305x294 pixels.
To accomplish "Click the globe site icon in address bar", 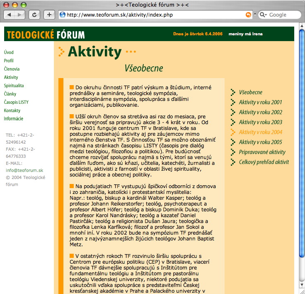I will click(63, 15).
